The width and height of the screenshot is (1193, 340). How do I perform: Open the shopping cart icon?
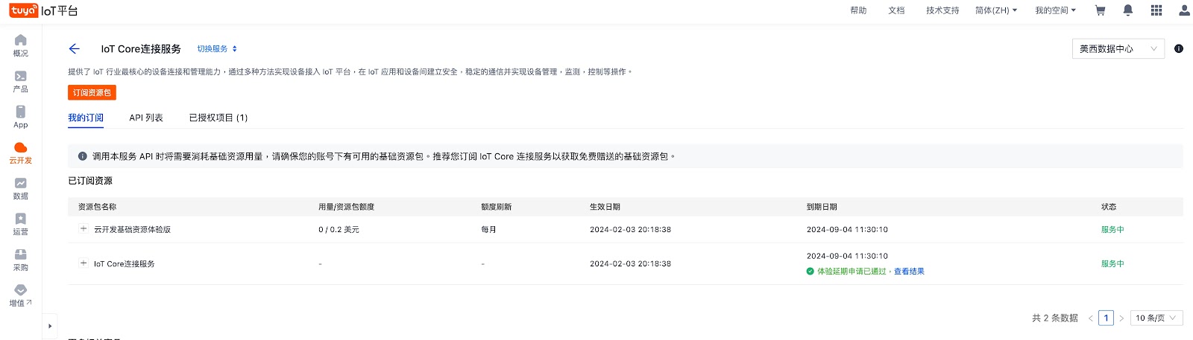coord(1100,10)
